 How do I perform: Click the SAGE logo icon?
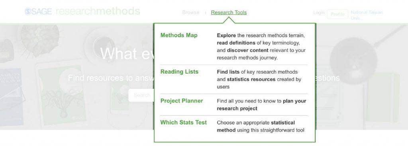(28, 12)
